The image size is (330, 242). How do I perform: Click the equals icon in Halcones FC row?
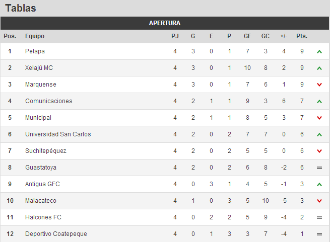click(319, 218)
